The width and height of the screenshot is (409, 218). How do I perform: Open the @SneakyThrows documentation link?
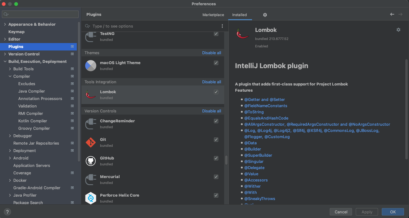259,198
